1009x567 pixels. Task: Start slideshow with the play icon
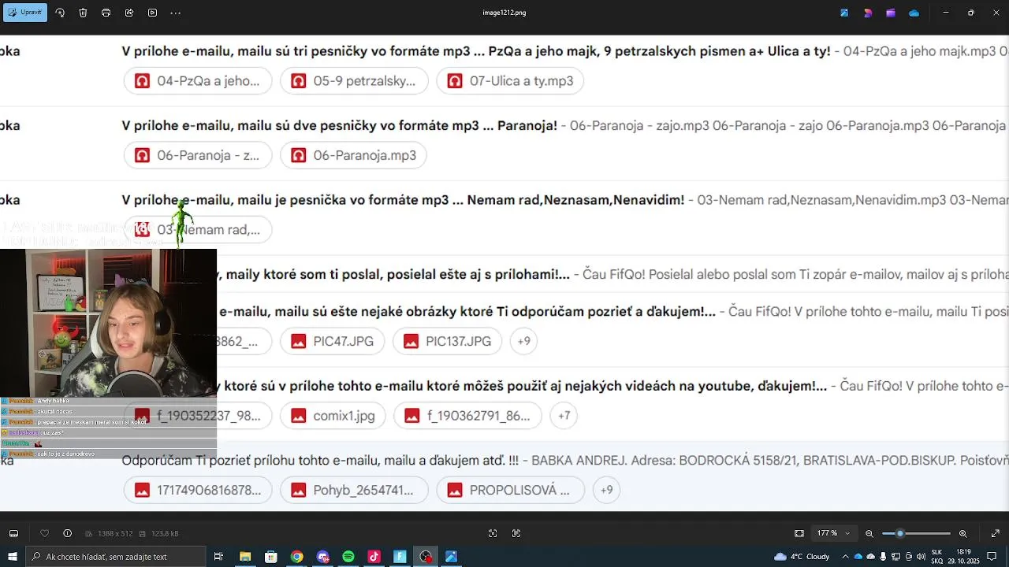[153, 13]
